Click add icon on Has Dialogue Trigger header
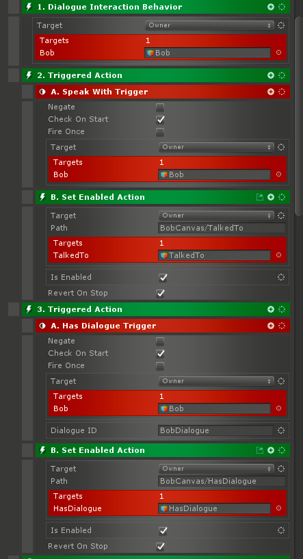 [x=271, y=326]
